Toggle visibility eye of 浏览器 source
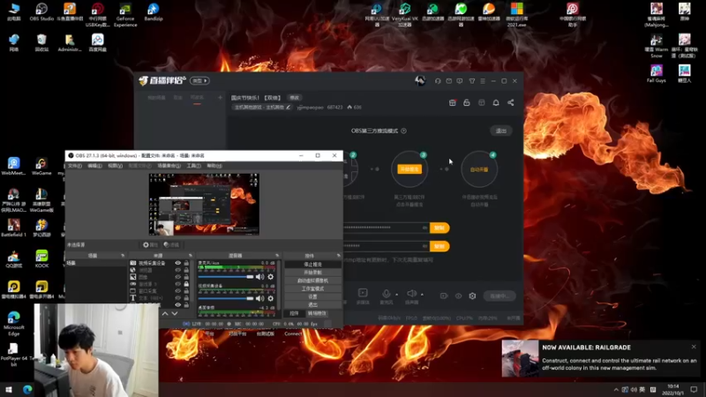This screenshot has width=706, height=397. click(x=178, y=270)
